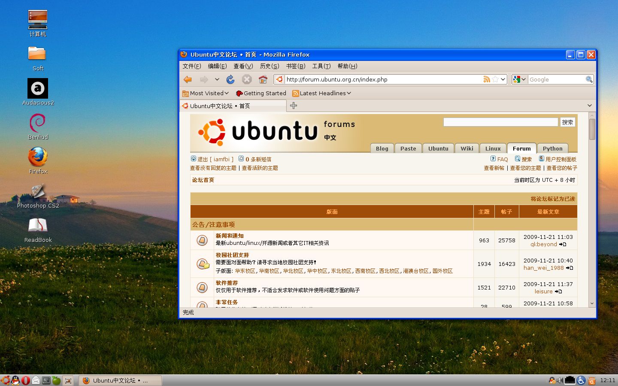Open a new tab with plus icon
618x386 pixels.
tap(294, 106)
